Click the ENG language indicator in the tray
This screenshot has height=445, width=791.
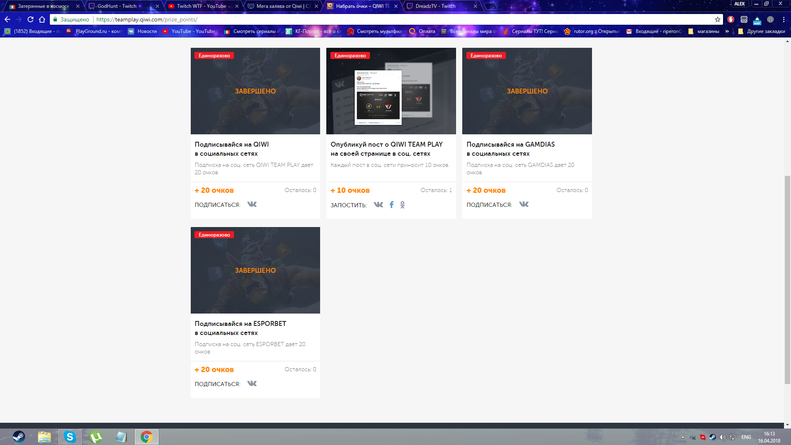pyautogui.click(x=746, y=437)
